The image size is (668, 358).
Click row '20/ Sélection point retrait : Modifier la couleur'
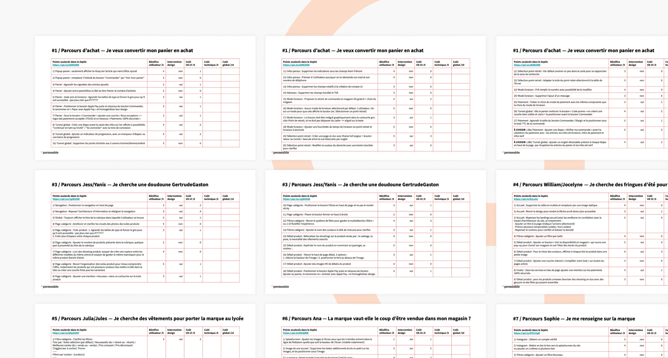pos(376,147)
